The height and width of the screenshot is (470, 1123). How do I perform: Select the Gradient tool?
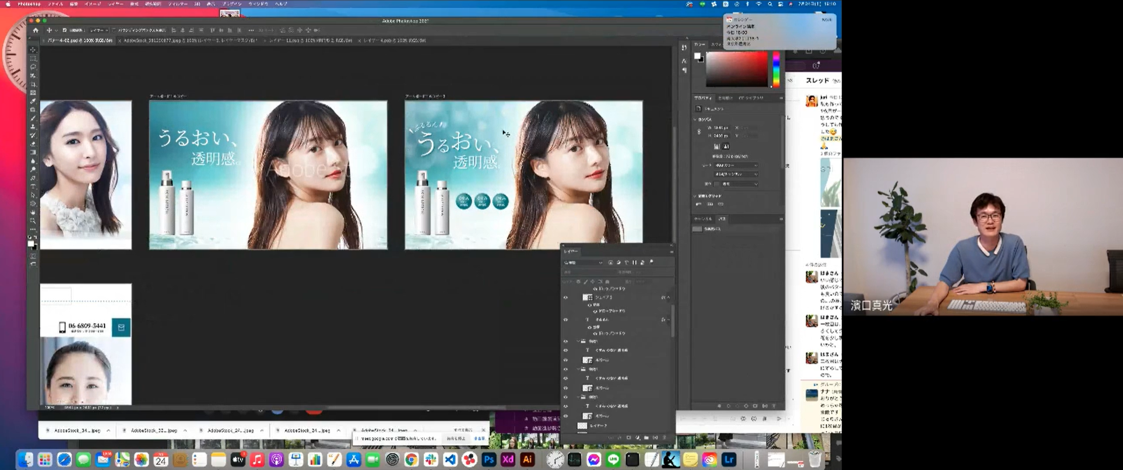33,152
